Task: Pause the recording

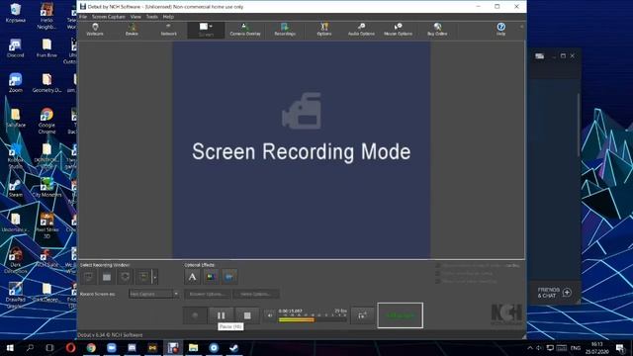Action: (x=221, y=315)
